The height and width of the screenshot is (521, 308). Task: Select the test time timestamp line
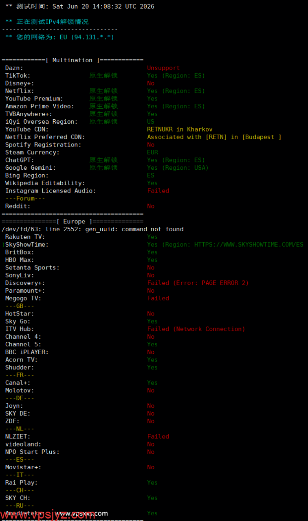point(80,7)
